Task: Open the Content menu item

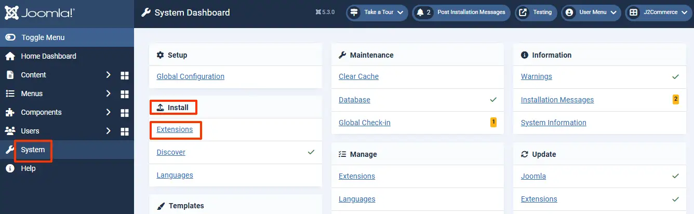Action: pos(33,75)
